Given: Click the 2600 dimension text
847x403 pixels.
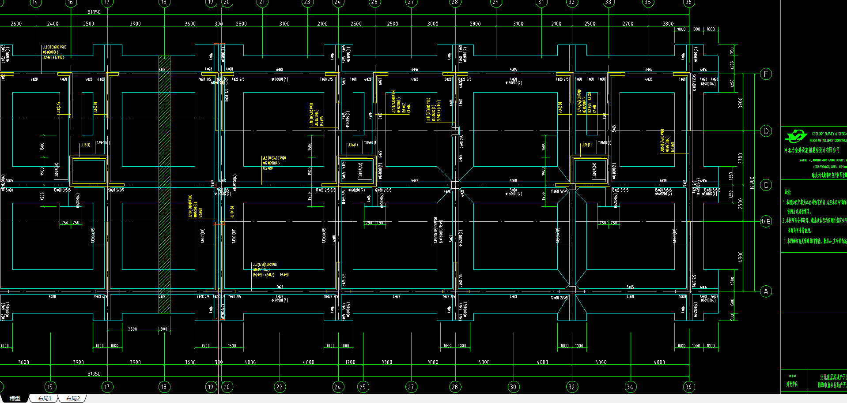Looking at the screenshot, I should coord(16,24).
